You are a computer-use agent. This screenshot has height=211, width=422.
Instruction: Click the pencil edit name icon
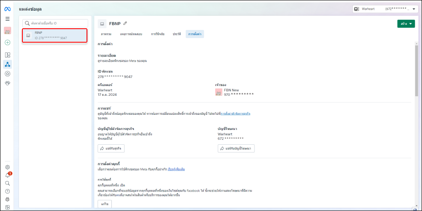(125, 23)
